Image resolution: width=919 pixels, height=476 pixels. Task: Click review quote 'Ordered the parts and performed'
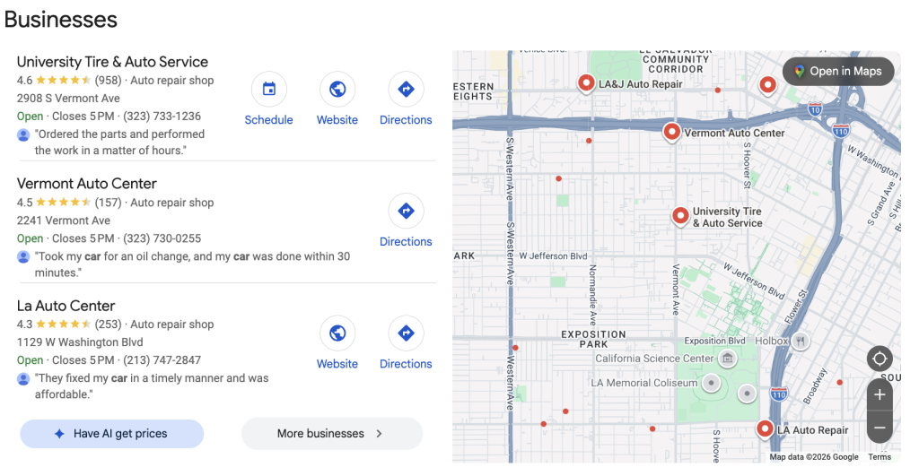point(119,143)
